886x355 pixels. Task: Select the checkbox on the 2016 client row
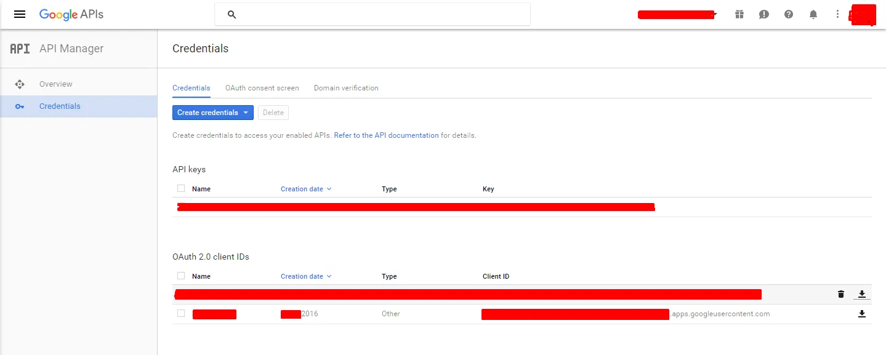pos(180,313)
